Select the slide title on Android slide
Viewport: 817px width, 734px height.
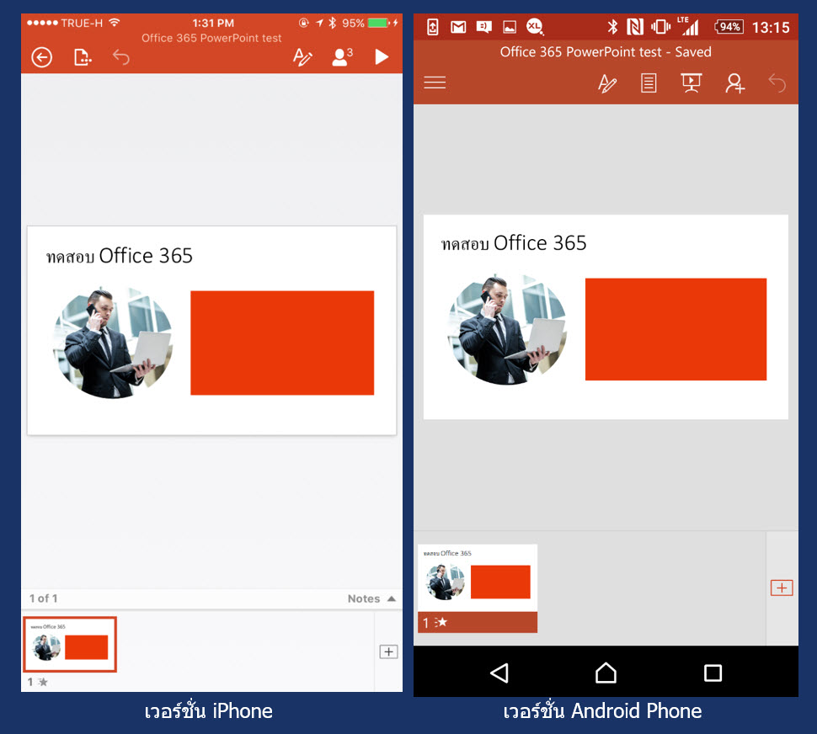point(514,243)
